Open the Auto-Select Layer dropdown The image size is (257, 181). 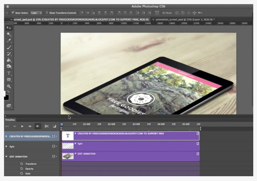[36, 13]
